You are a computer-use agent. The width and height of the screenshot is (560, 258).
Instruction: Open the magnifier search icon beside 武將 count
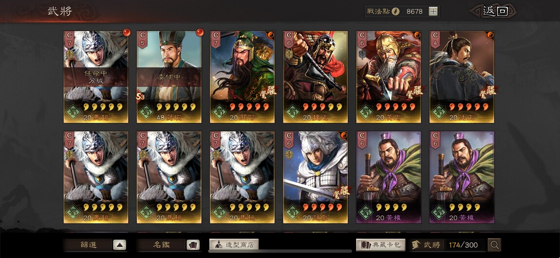(x=495, y=245)
